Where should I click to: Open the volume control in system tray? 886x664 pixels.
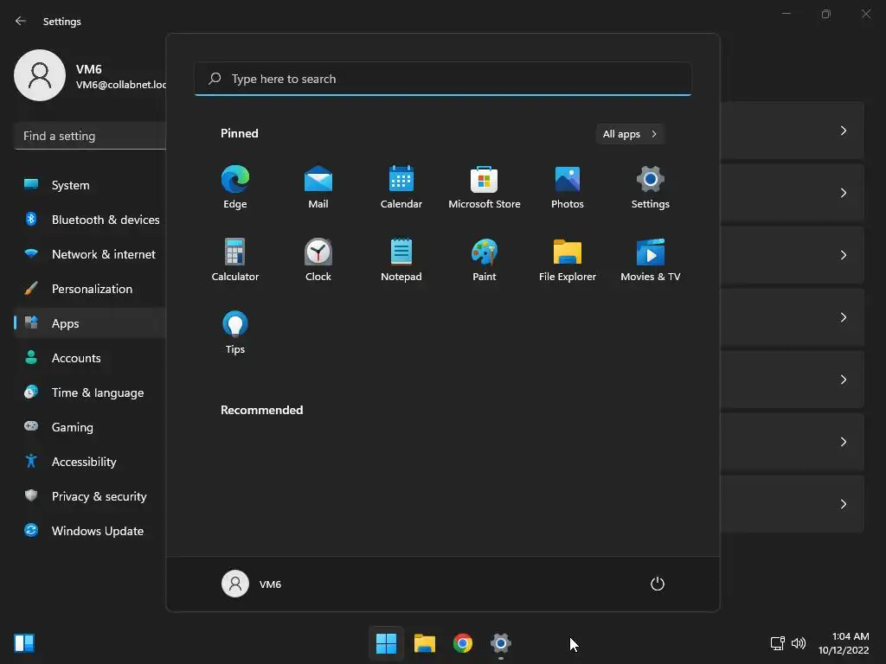point(799,642)
